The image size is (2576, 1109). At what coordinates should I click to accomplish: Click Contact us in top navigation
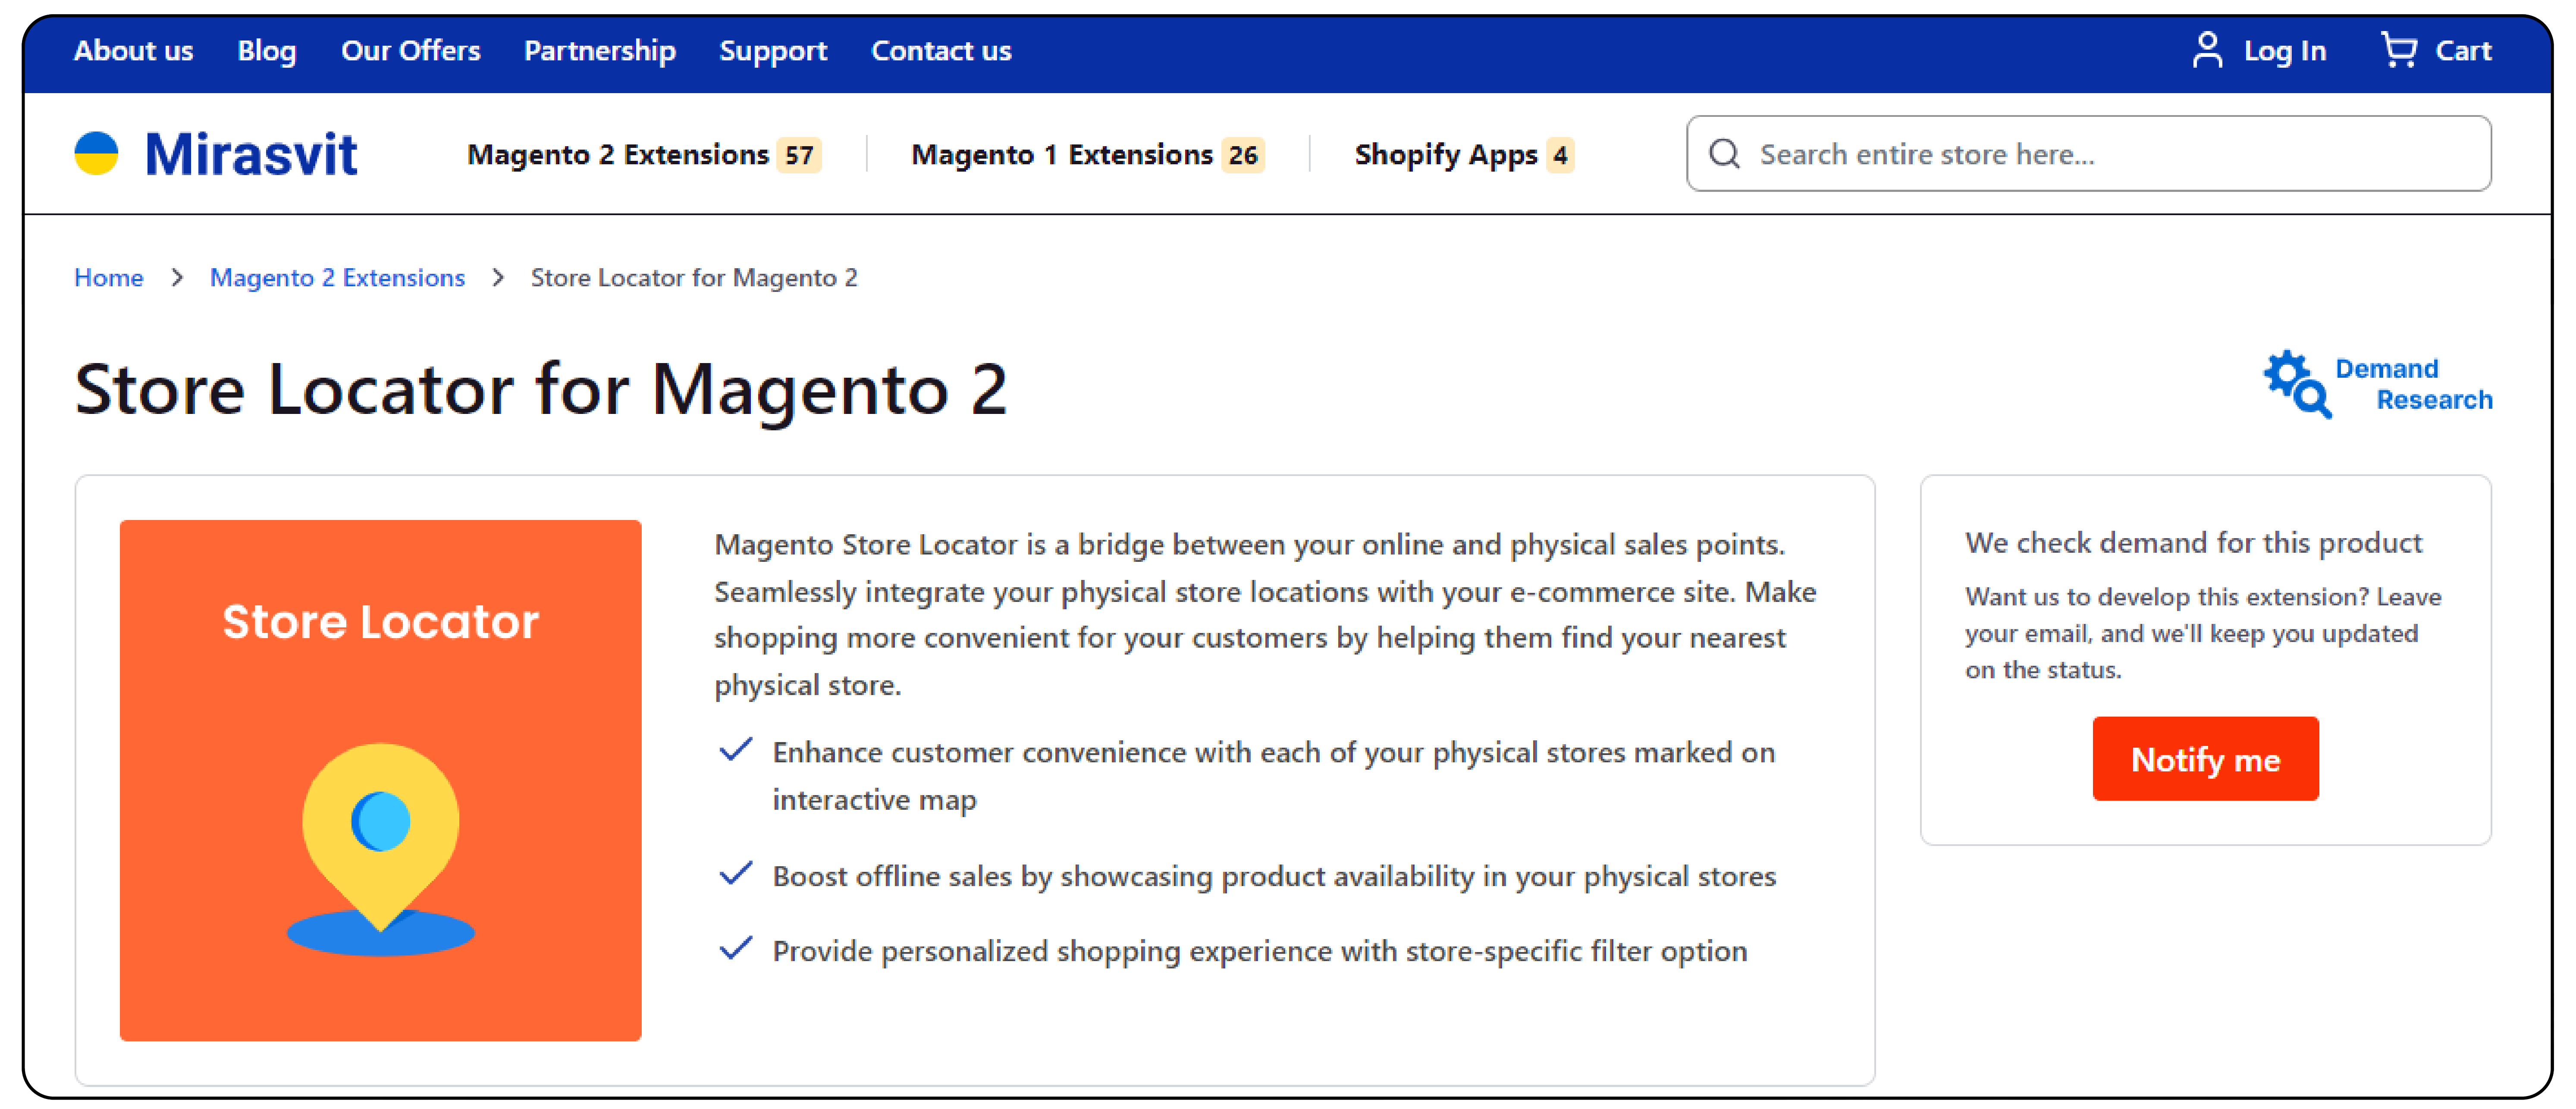[941, 50]
